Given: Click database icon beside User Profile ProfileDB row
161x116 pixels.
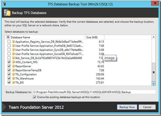Looking at the screenshot, I should (x=13, y=46).
